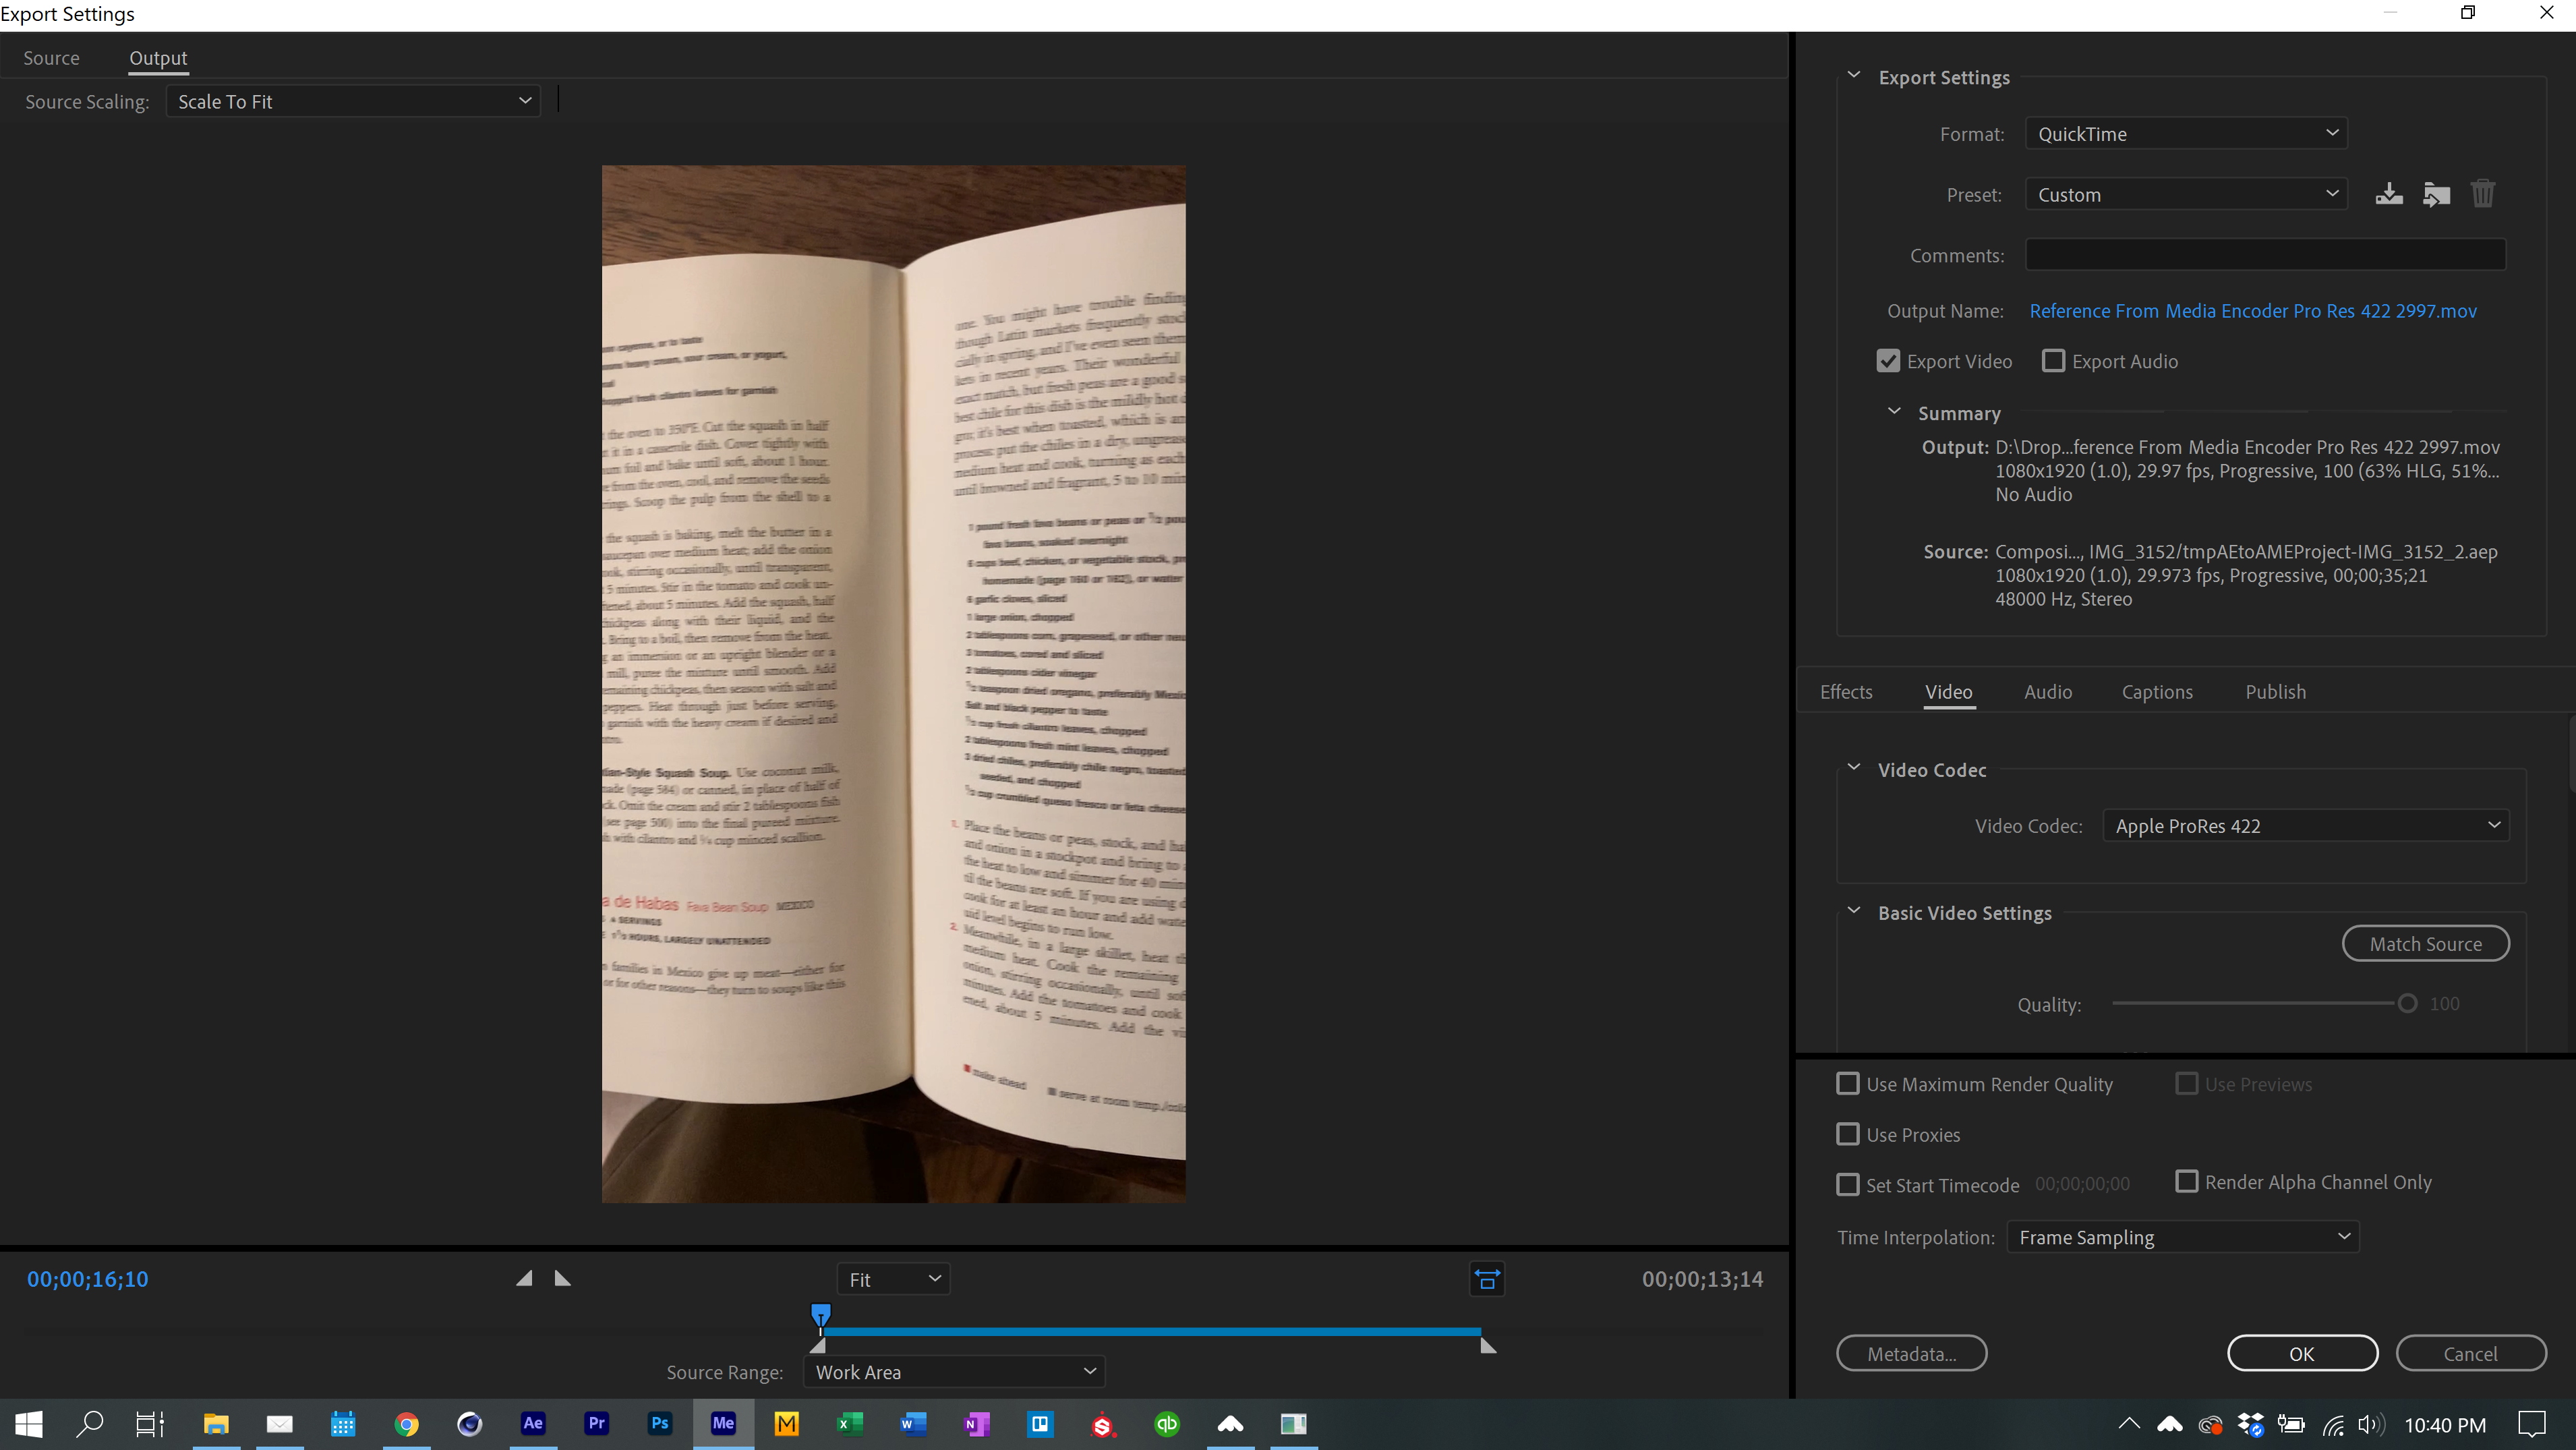Click the Match Source button
Image resolution: width=2576 pixels, height=1450 pixels.
pos(2425,943)
